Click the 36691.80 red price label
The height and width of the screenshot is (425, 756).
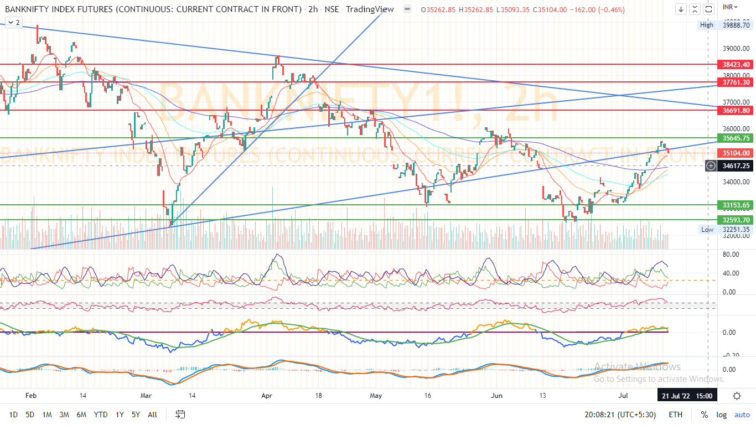[x=736, y=110]
